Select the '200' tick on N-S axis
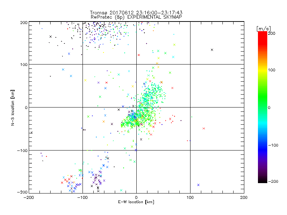 tap(24, 23)
